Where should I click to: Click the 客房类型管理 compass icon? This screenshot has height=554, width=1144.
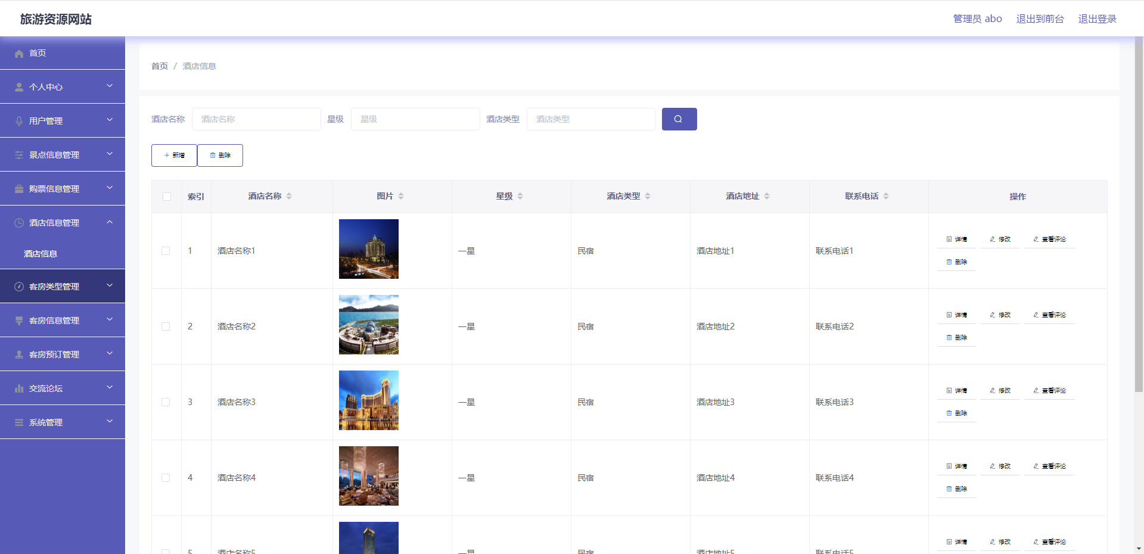(19, 287)
